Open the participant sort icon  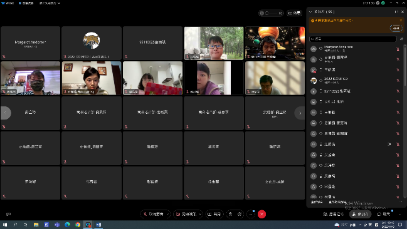tap(401, 39)
